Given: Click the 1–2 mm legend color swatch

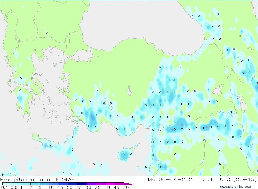Looking at the screenshot, I should (26, 184).
